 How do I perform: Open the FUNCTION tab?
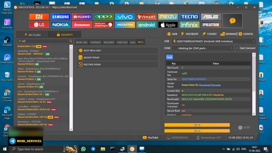(122, 42)
